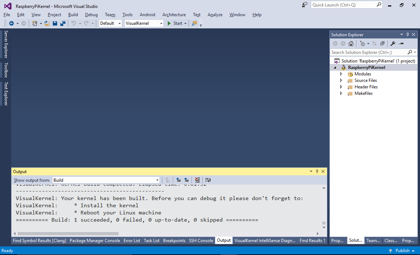Save the current file using the Save icon
The image size is (420, 255).
(x=55, y=23)
